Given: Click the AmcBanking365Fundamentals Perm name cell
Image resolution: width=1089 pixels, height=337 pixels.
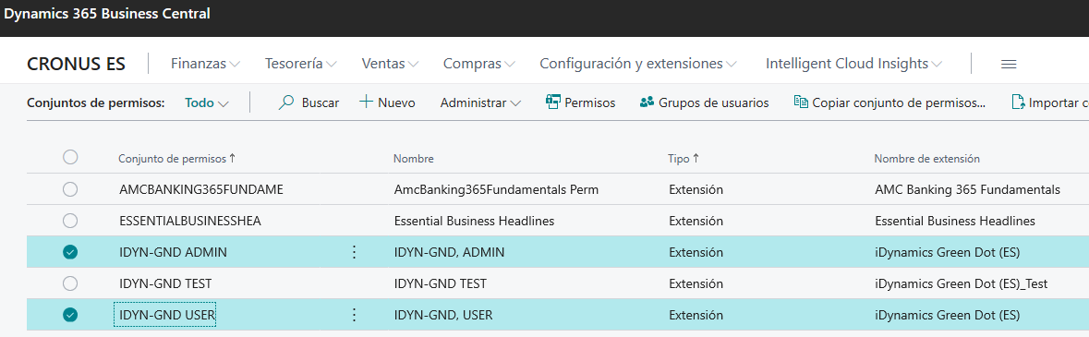Looking at the screenshot, I should coord(496,189).
